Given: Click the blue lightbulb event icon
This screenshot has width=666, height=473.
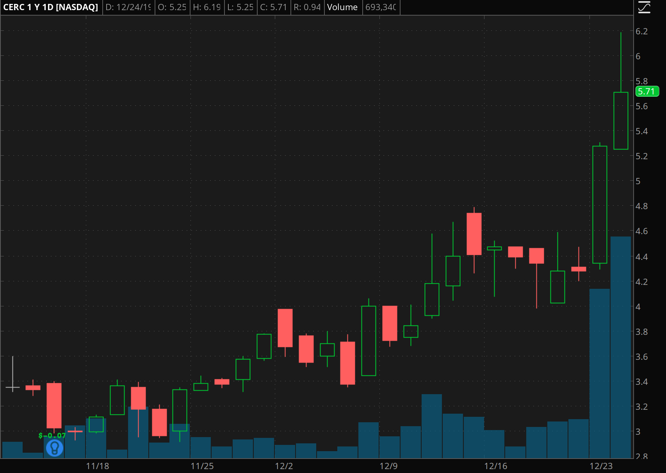Looking at the screenshot, I should coord(55,448).
